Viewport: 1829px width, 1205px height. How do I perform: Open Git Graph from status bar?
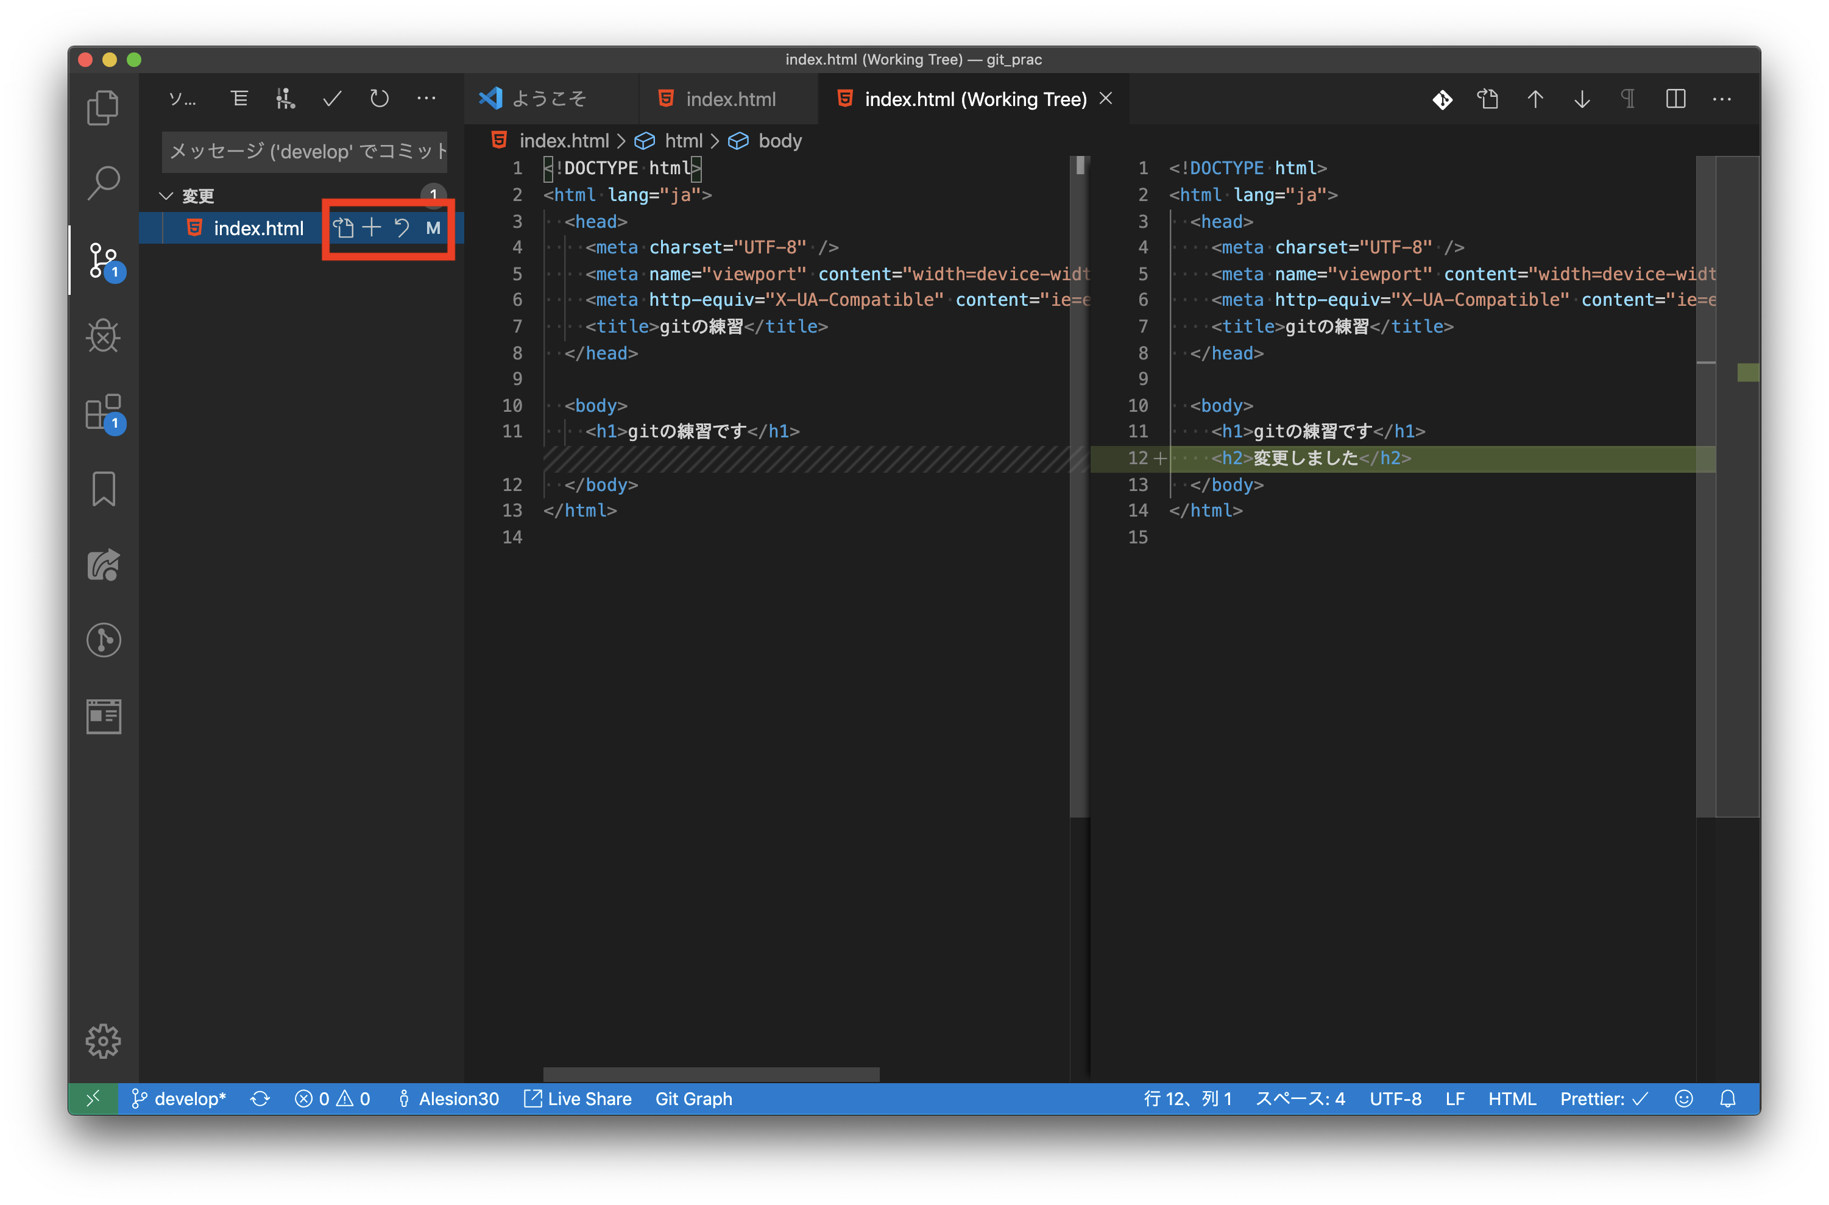[x=693, y=1099]
